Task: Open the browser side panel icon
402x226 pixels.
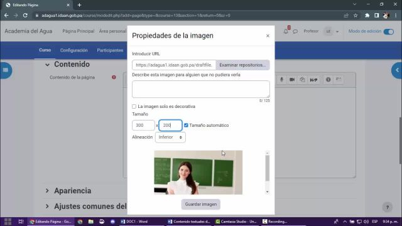Action: (376, 15)
